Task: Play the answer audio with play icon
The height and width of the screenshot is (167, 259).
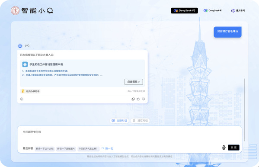Action: pyautogui.click(x=22, y=99)
